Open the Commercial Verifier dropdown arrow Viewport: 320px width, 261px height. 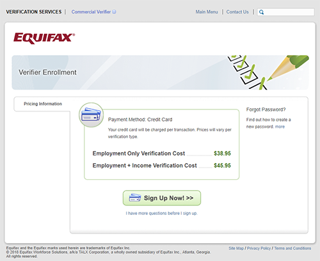click(x=114, y=12)
